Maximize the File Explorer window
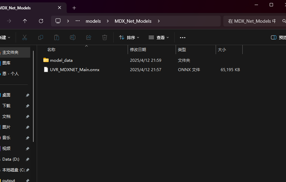The height and width of the screenshot is (182, 286). 271,5
